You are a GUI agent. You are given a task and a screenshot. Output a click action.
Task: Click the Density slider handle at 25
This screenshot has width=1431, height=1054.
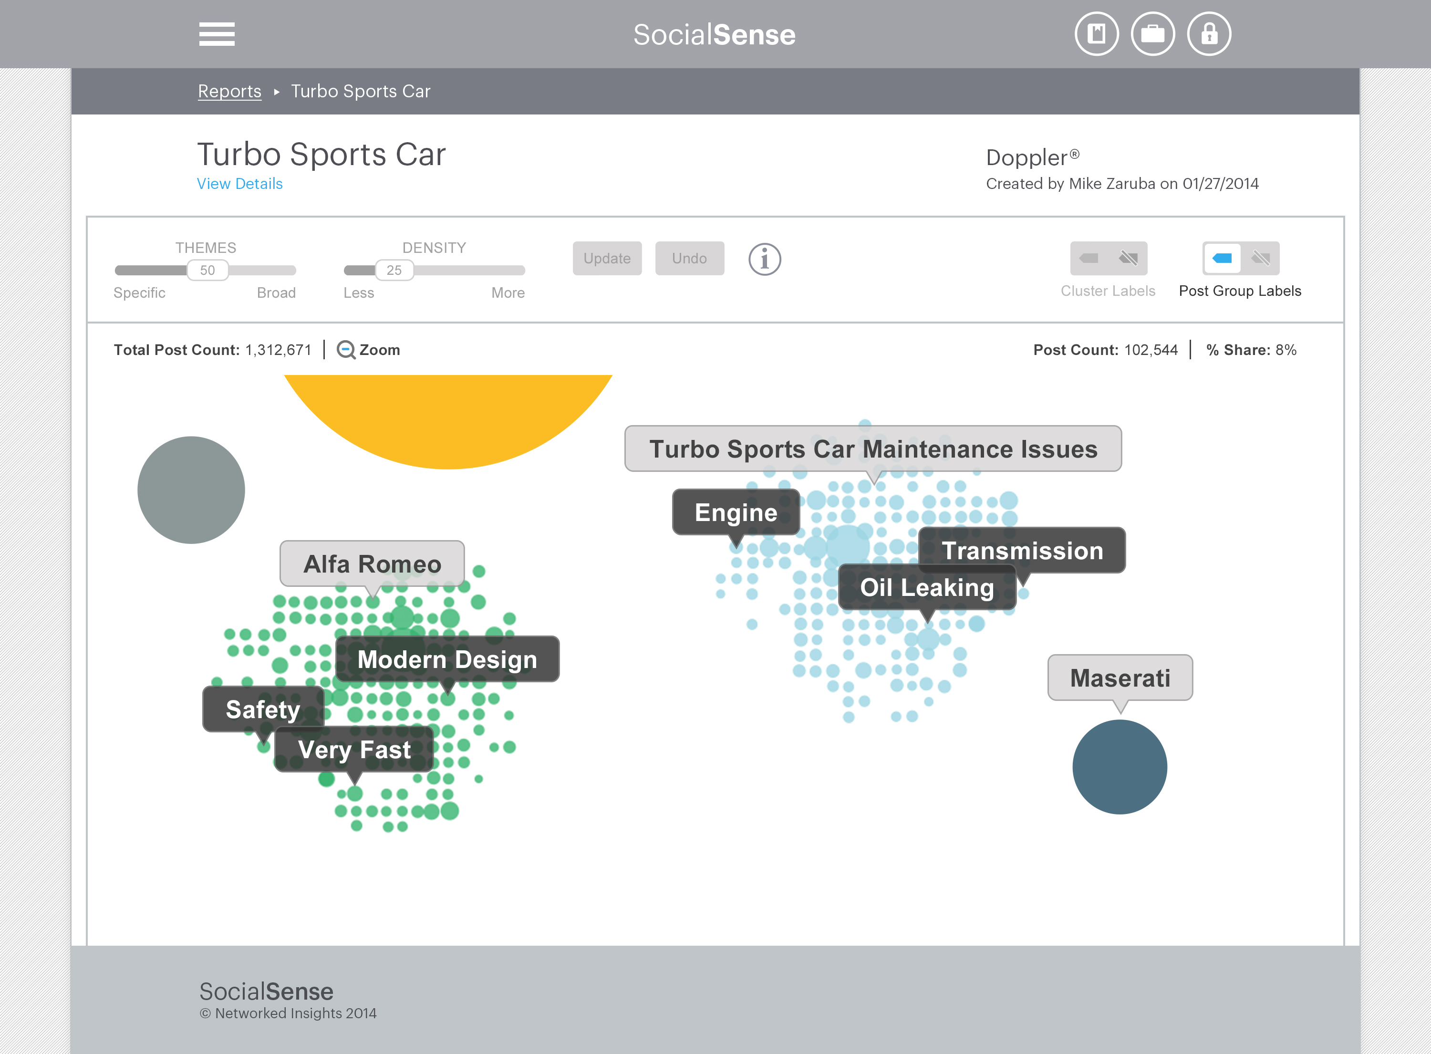tap(394, 270)
